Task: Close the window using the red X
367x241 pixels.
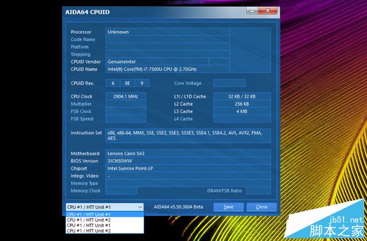Action: [268, 11]
